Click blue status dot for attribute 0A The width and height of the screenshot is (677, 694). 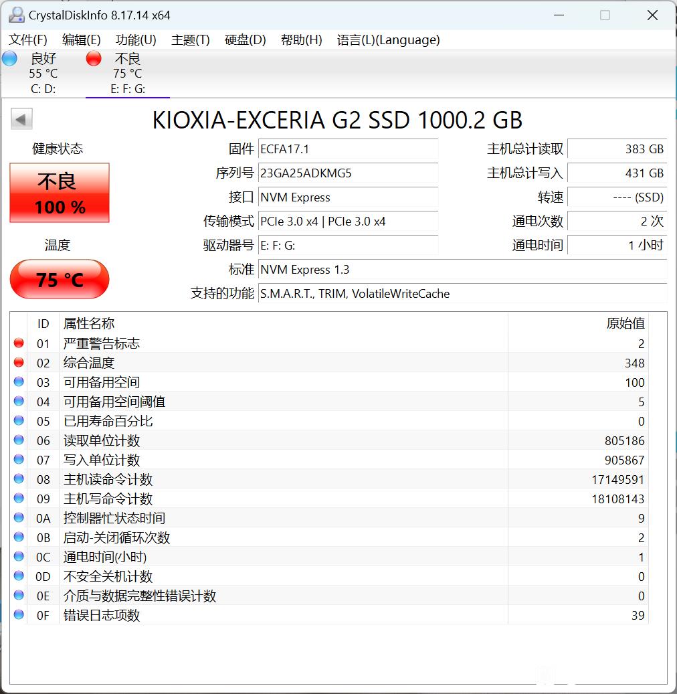(x=19, y=517)
